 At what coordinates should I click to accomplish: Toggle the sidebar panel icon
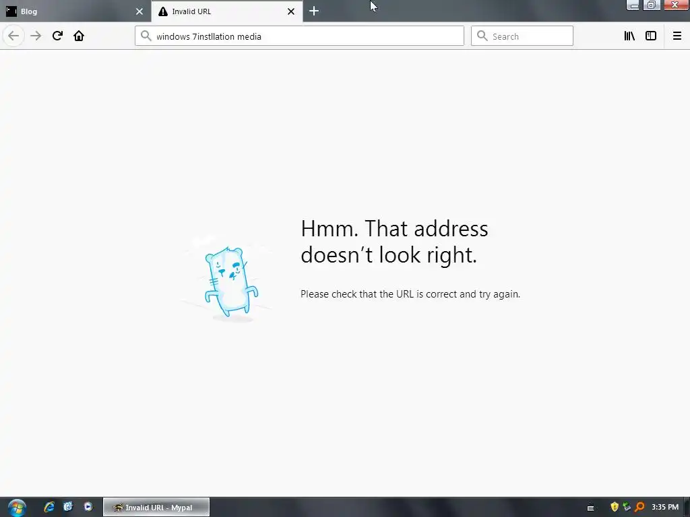(651, 36)
